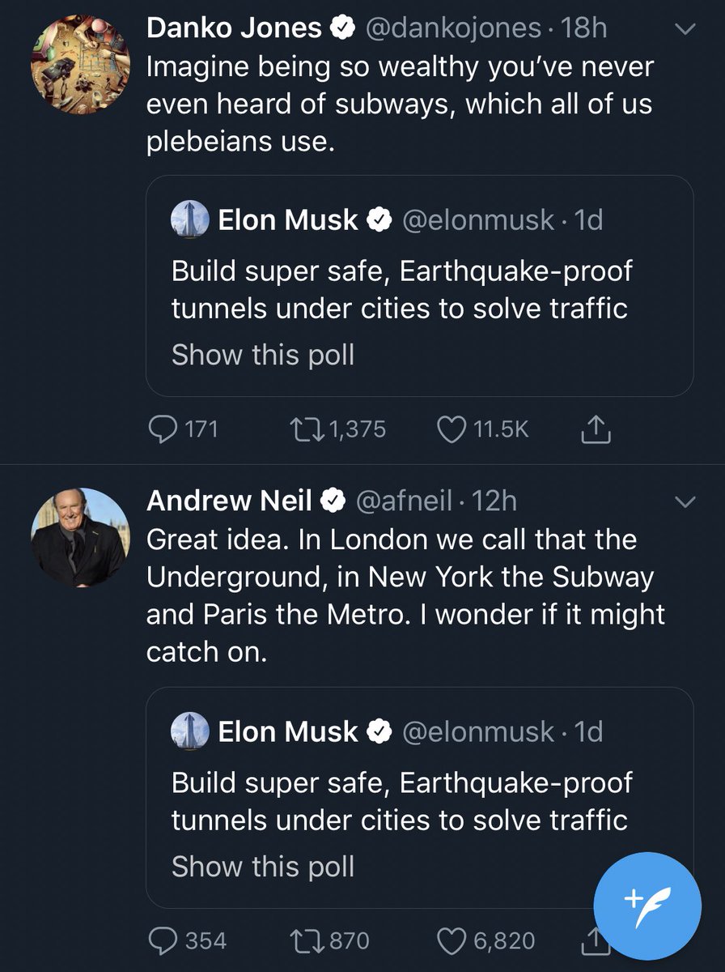Click Elon Musk's avatar in second quote
The height and width of the screenshot is (972, 725).
(x=190, y=731)
